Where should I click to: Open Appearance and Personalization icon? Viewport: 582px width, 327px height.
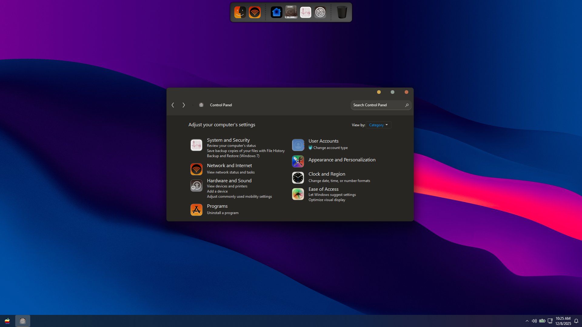[298, 161]
